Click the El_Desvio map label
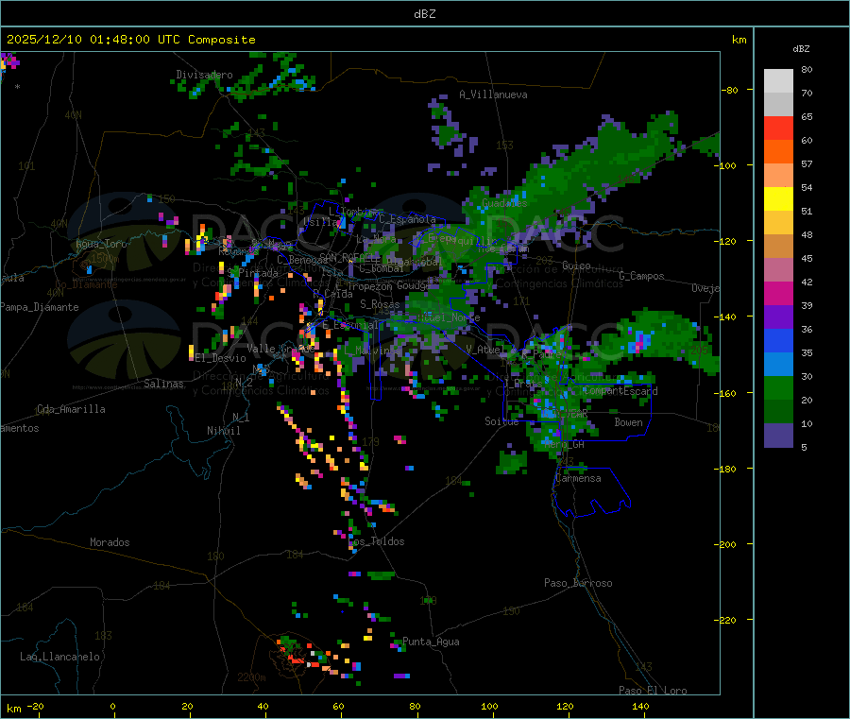Viewport: 850px width, 719px height. 221,358
